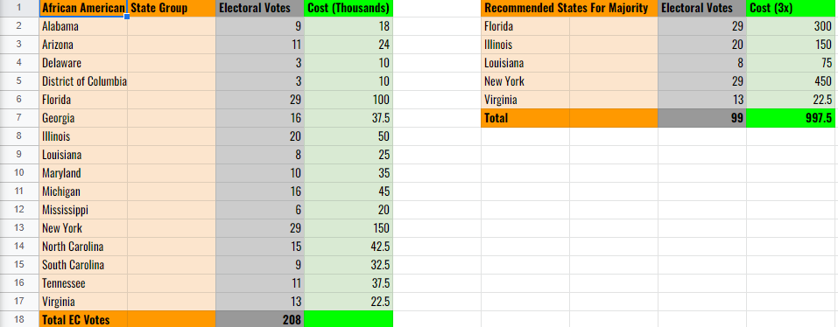
Task: Click the Georgia electoral votes cell 16
Action: [x=260, y=118]
